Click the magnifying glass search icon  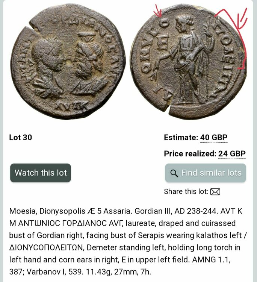(174, 173)
